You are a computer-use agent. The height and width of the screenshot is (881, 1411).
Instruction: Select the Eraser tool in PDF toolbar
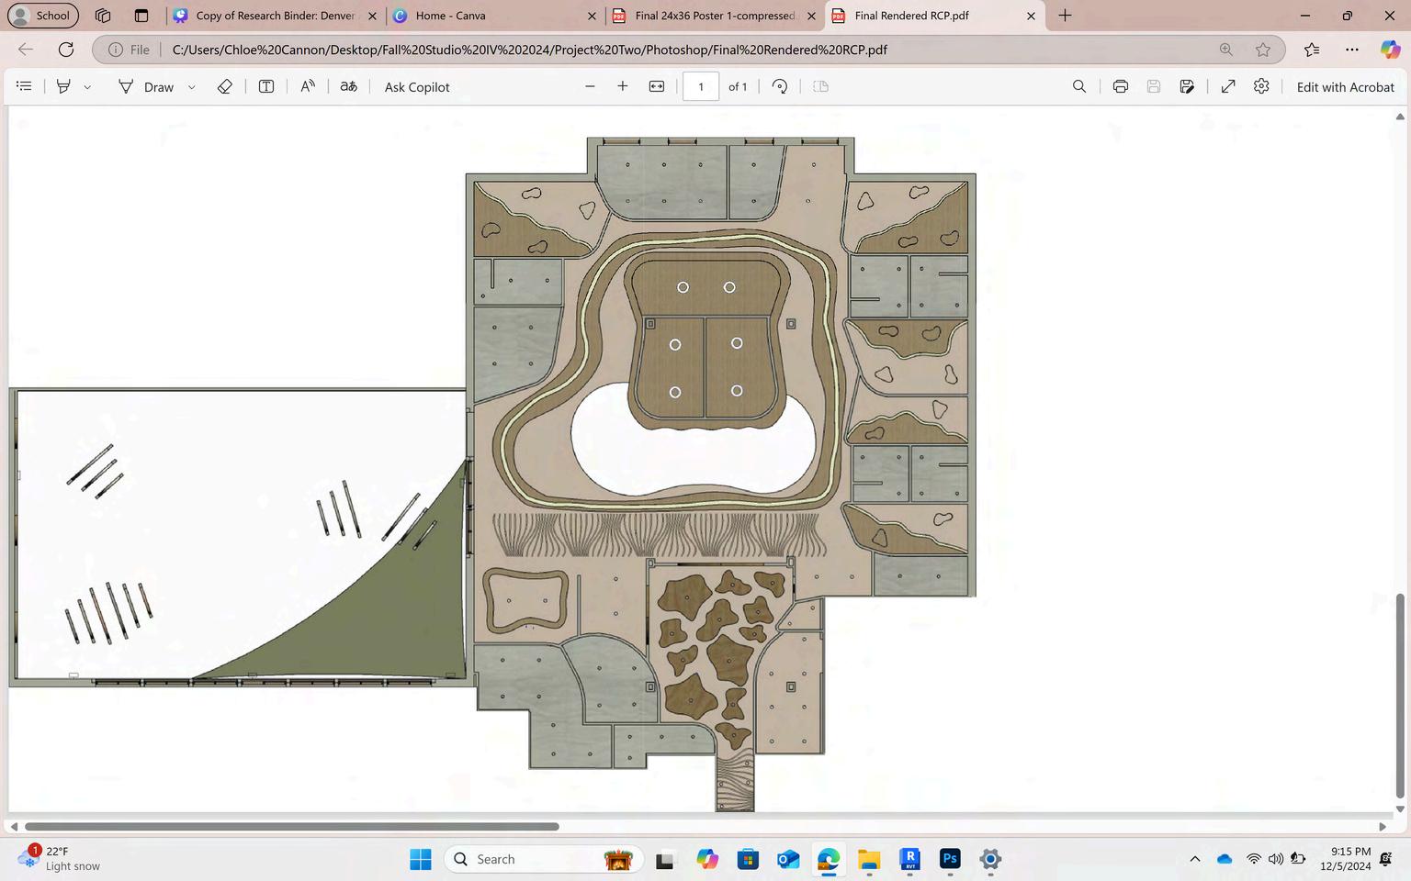[224, 86]
